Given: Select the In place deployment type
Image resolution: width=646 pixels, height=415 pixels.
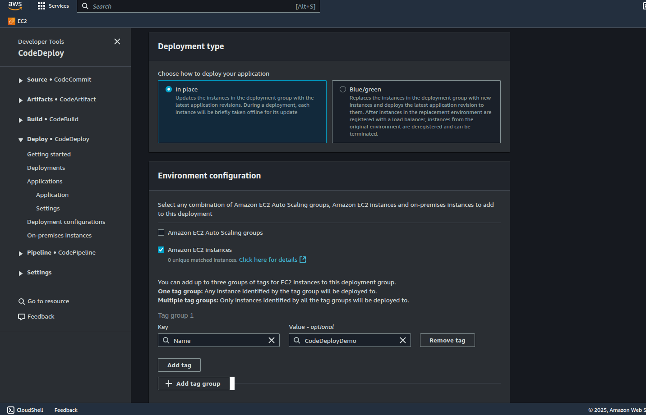Looking at the screenshot, I should tap(169, 89).
